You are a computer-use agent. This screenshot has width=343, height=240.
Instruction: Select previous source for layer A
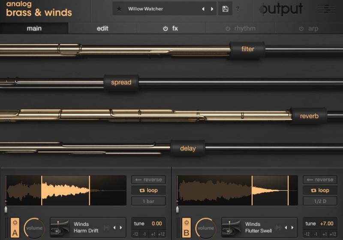114,228
